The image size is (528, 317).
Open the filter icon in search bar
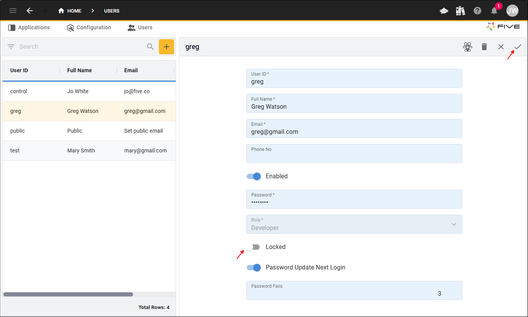[x=11, y=47]
